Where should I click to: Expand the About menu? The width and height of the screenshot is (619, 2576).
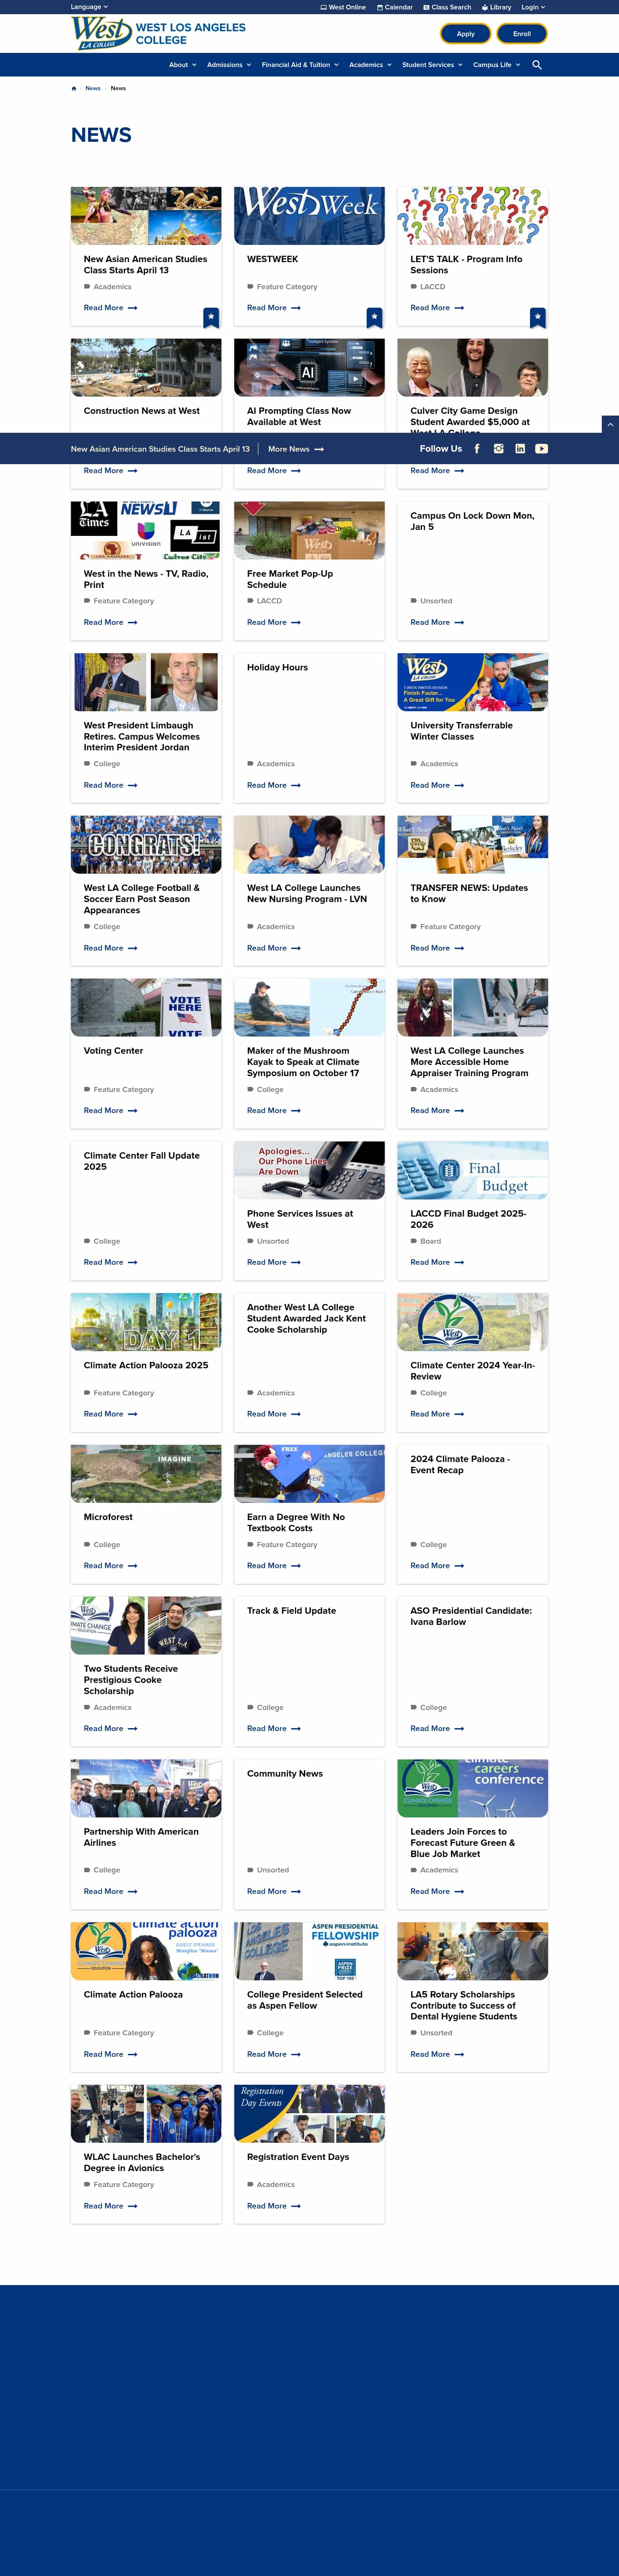(182, 65)
